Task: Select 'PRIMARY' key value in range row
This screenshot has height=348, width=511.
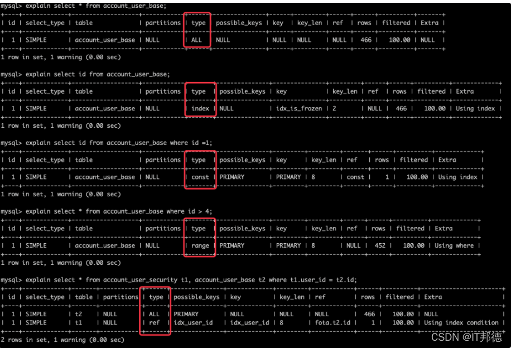Action: coord(288,246)
